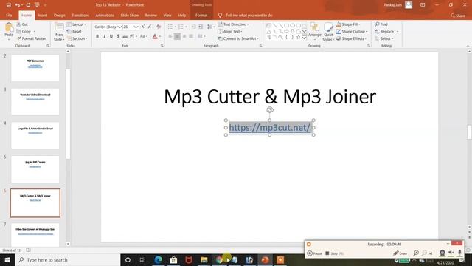Image resolution: width=472 pixels, height=266 pixels.
Task: Click the Increase List Level icon
Action: click(201, 27)
